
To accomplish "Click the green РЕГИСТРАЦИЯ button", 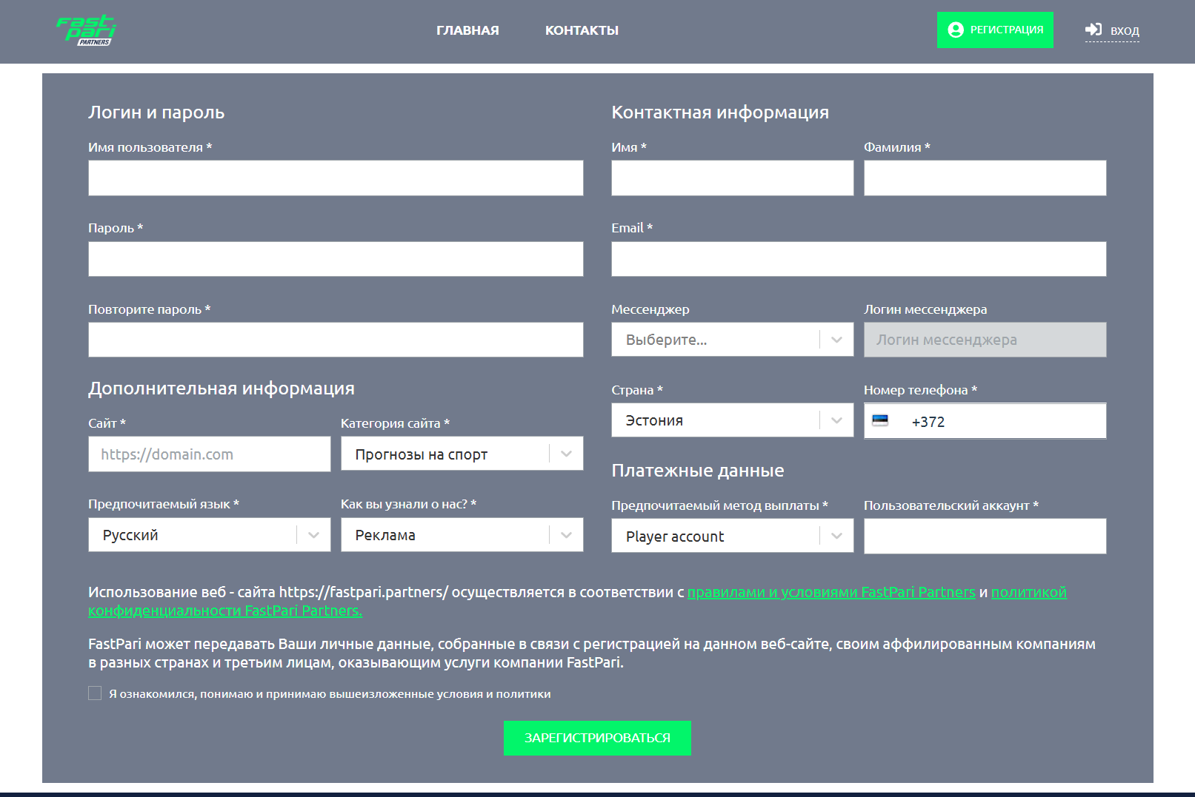I will [994, 30].
